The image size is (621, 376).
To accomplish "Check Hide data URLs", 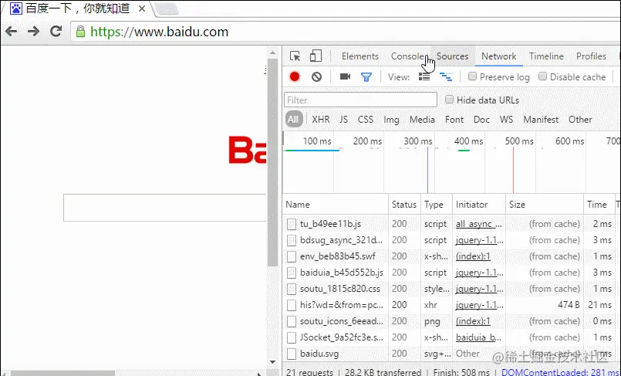I will point(449,100).
